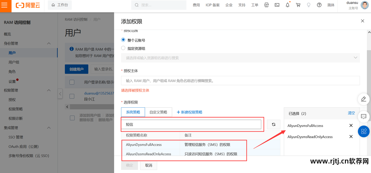
Task: Open ICP 备案 in top menu
Action: click(x=213, y=5)
